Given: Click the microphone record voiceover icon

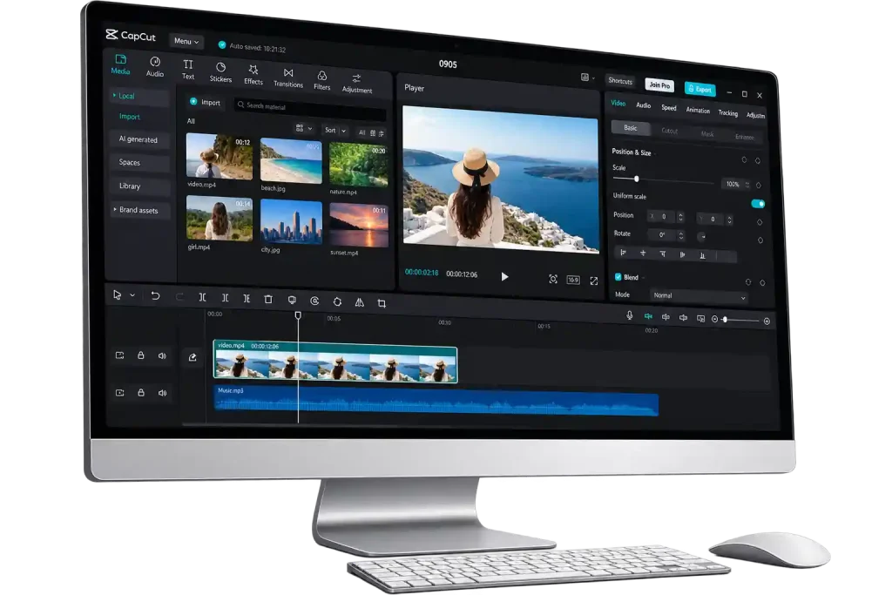Looking at the screenshot, I should coord(629,315).
